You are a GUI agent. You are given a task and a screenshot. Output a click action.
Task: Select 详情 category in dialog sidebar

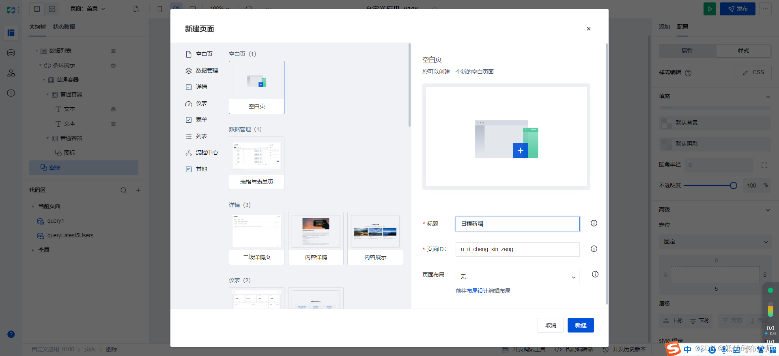pos(196,87)
